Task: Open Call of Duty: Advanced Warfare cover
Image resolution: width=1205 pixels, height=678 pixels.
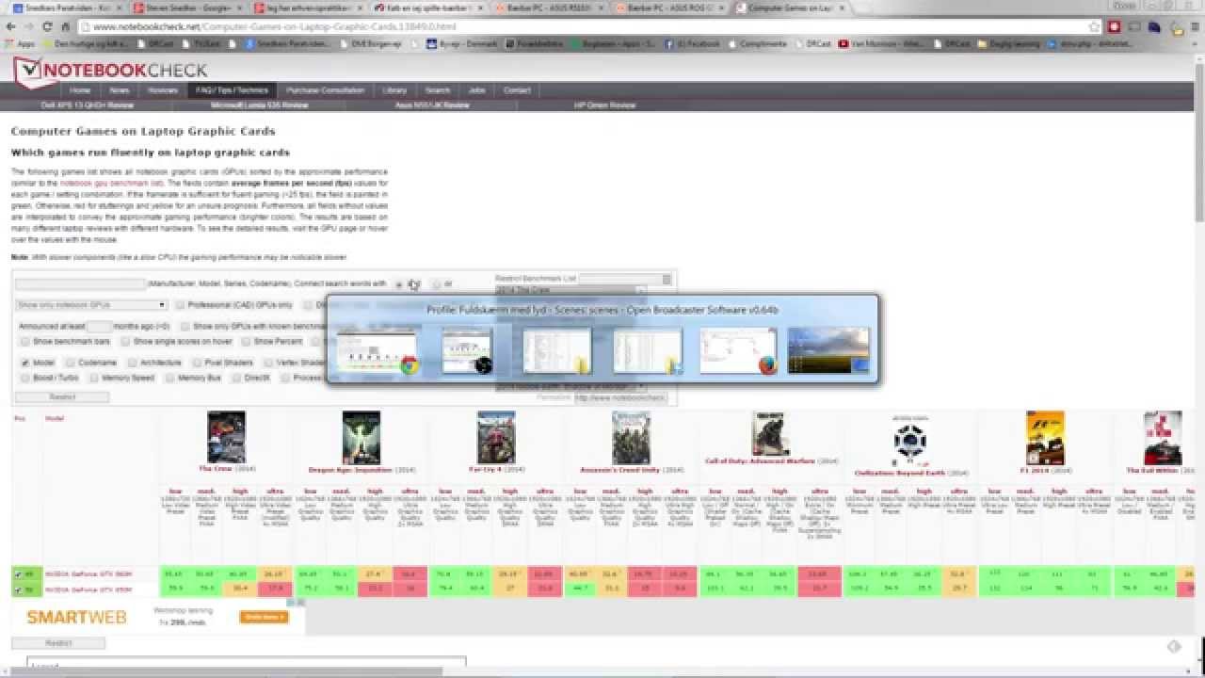Action: click(771, 434)
